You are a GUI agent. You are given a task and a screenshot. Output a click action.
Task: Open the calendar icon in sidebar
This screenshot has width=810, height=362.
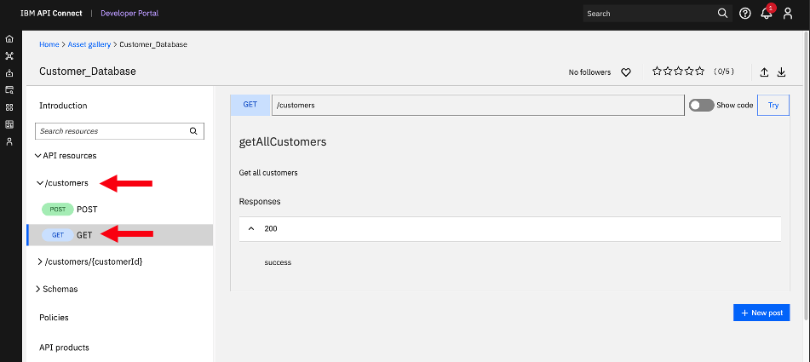tap(9, 124)
